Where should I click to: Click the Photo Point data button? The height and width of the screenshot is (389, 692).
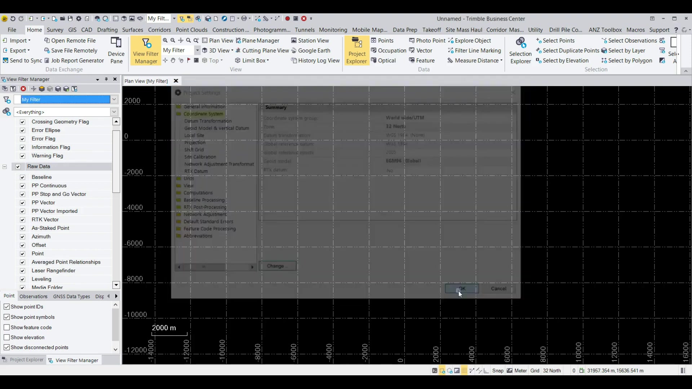click(x=427, y=41)
